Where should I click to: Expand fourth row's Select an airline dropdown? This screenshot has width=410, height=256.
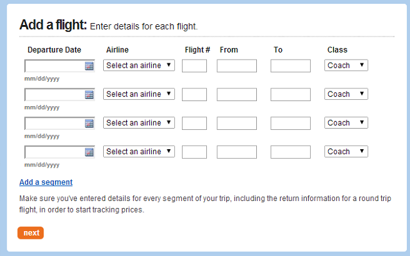(x=139, y=152)
